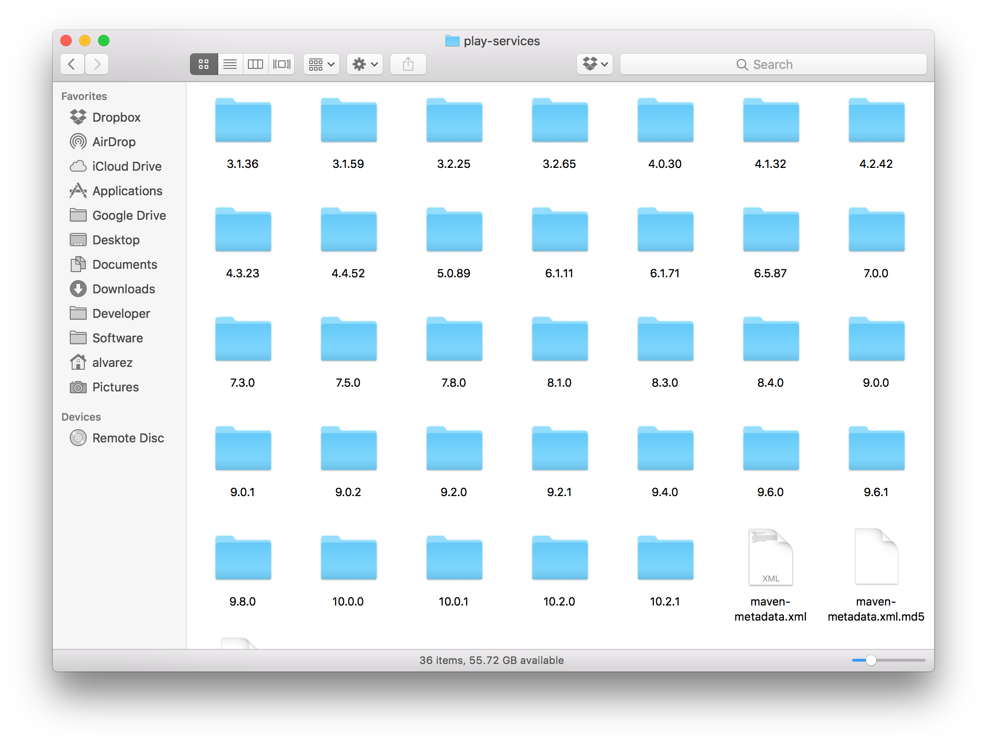Select the 9.0.0 folder
The width and height of the screenshot is (987, 747).
coord(877,339)
